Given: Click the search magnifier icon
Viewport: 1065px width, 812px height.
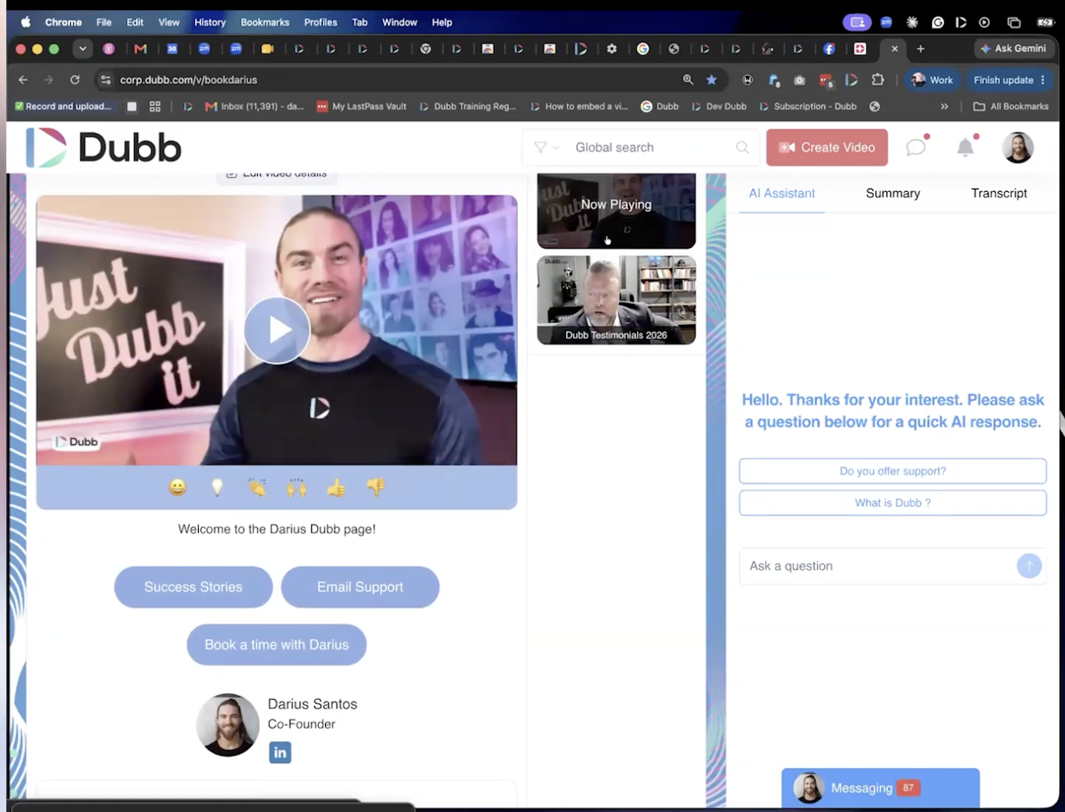Looking at the screenshot, I should click(x=742, y=147).
